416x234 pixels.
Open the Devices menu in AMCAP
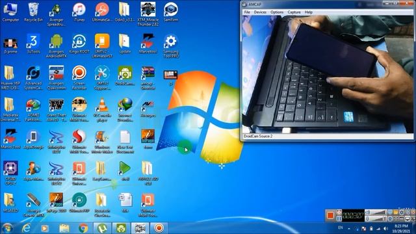(260, 12)
